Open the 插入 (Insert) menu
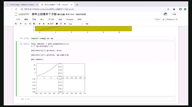192x107 pixels. coord(42,20)
